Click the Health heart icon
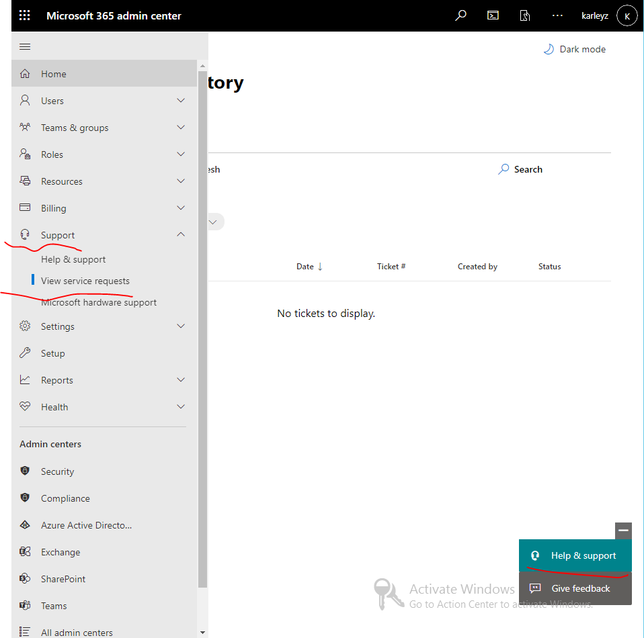Viewport: 644px width, 638px height. tap(25, 406)
